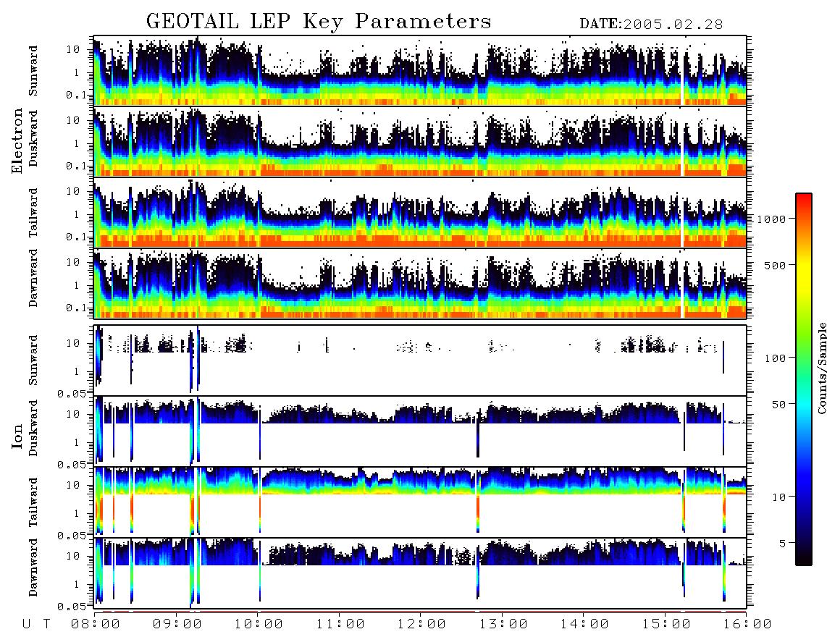The image size is (827, 637).
Task: Click the 0.1 tick on Electron Sunward axis
Action: pos(77,95)
